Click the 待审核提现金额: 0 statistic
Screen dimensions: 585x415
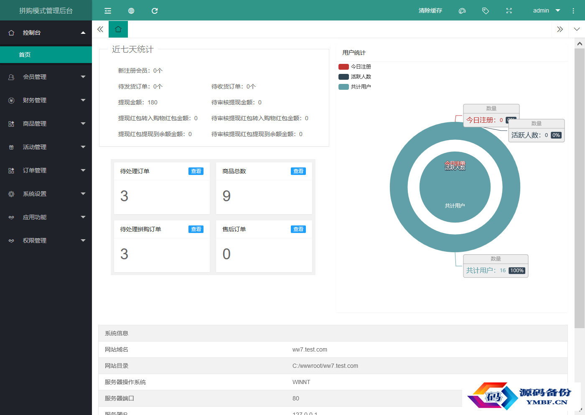point(237,102)
